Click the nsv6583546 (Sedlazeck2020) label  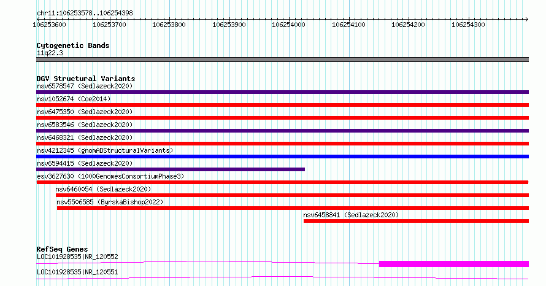click(x=85, y=125)
